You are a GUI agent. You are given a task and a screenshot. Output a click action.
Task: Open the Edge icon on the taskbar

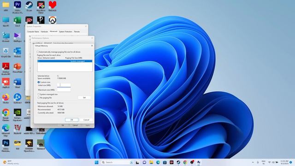click(158, 162)
